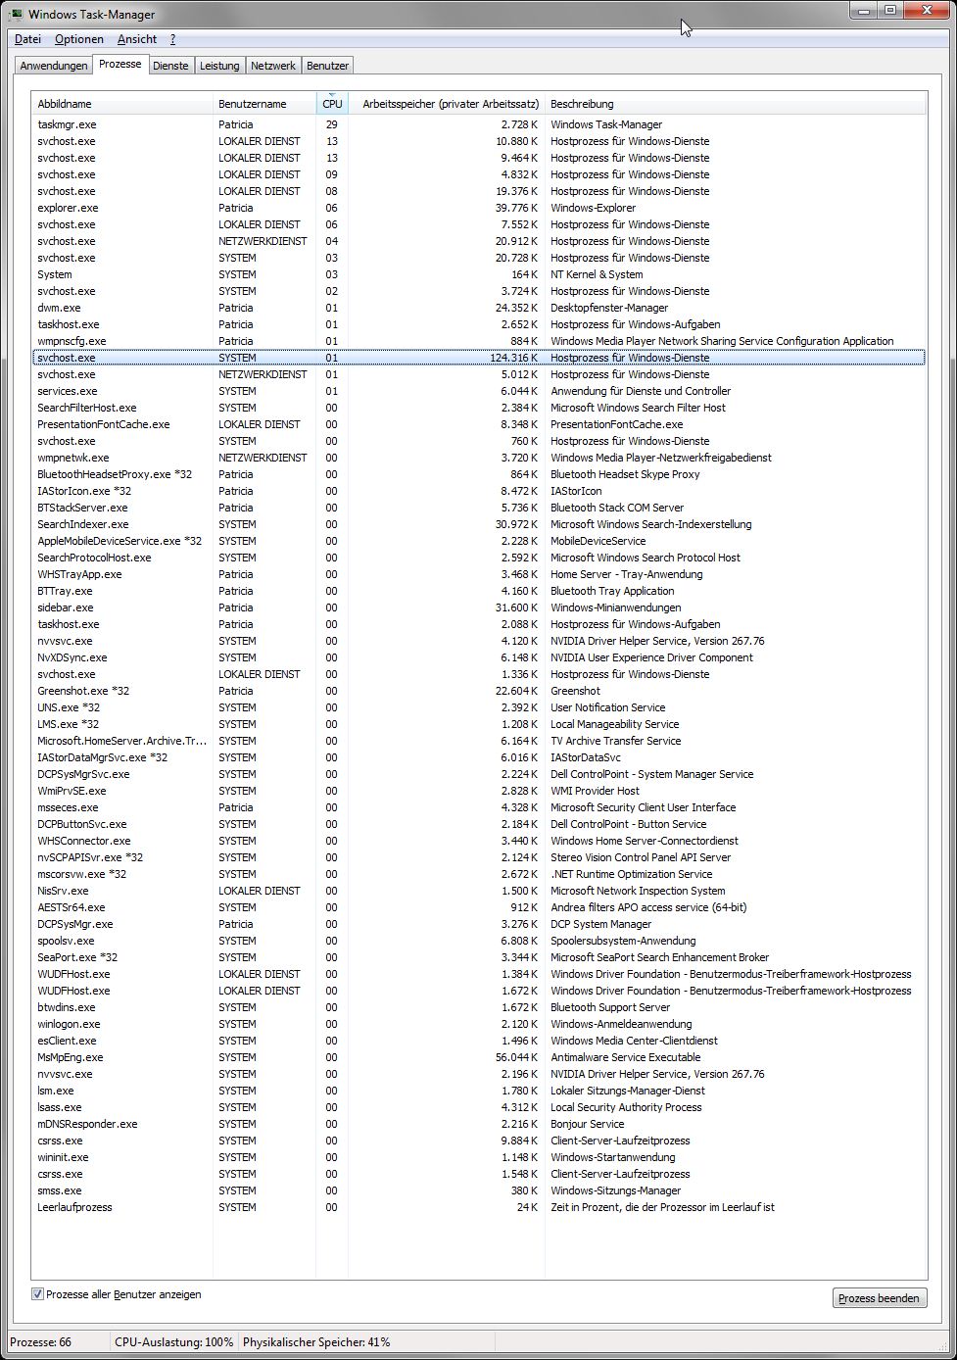The image size is (957, 1360).
Task: Open the Datei menu
Action: (x=27, y=39)
